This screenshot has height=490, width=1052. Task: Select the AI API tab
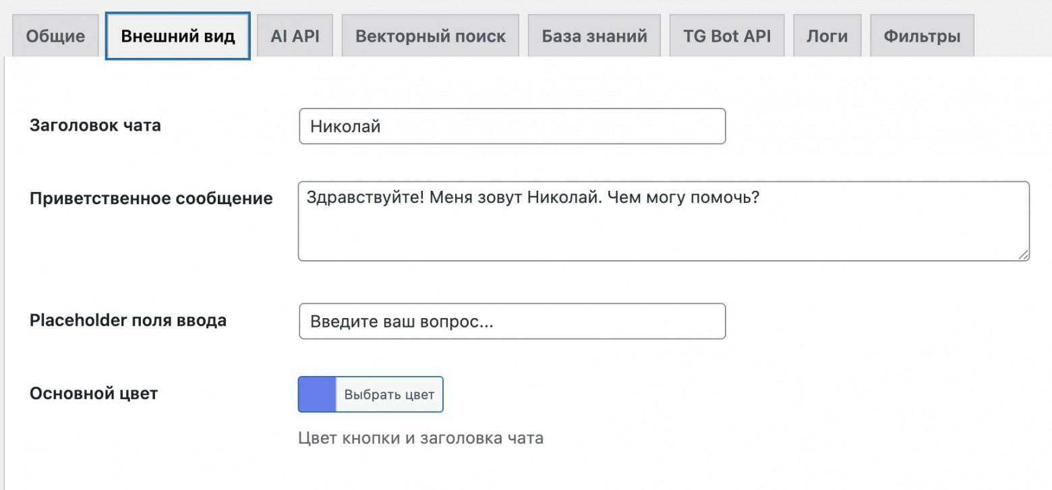[295, 37]
